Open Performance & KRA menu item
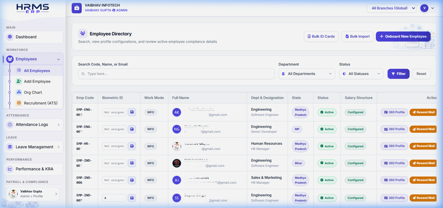 click(33, 169)
